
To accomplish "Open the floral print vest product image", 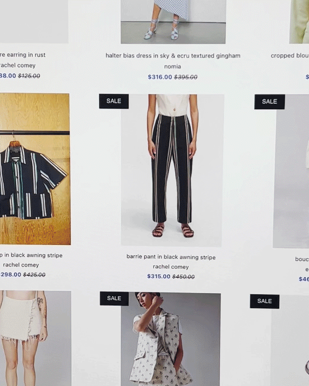I will (x=171, y=339).
